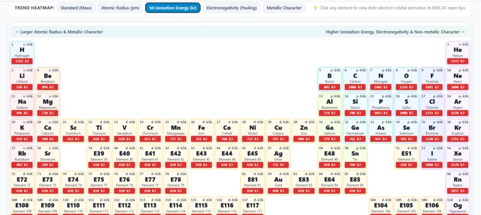481x215 pixels.
Task: Click the Oxygen element card
Action: (406, 79)
